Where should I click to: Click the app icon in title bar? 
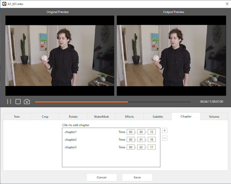[4, 4]
